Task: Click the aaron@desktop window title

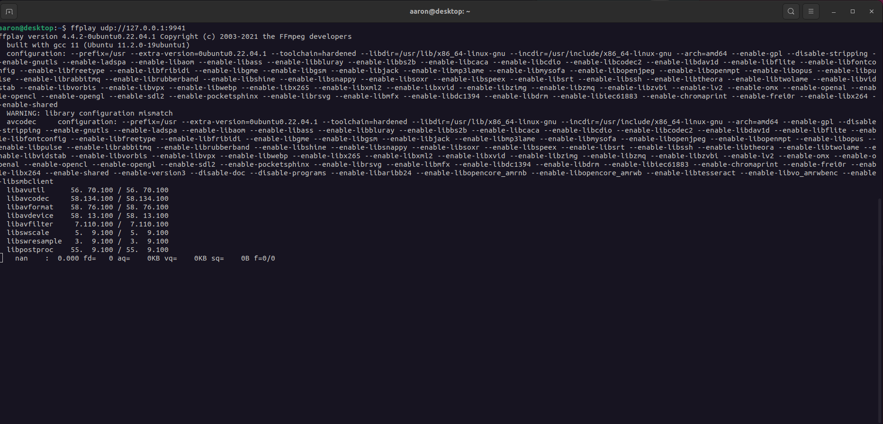Action: (440, 11)
